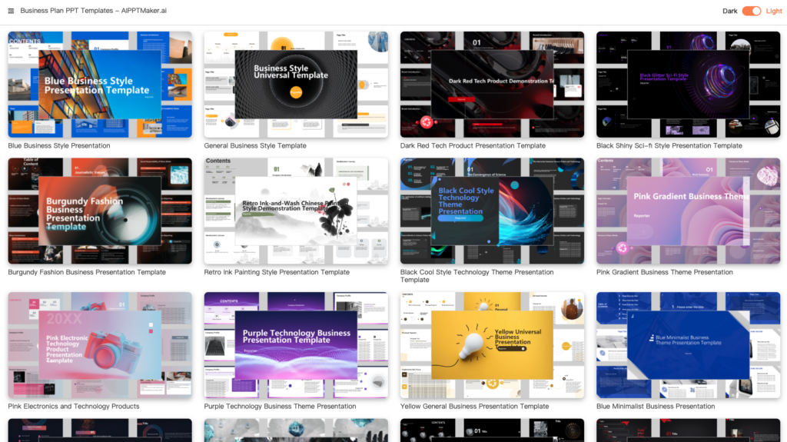787x442 pixels.
Task: Open the hamburger menu icon
Action: point(11,11)
